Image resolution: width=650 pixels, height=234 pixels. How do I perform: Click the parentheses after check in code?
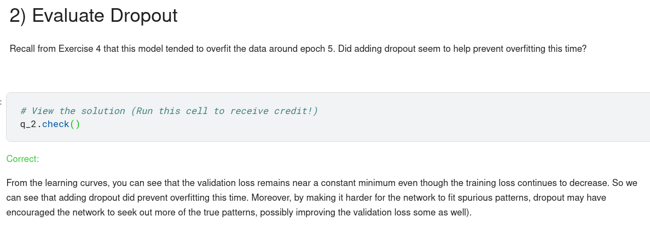coord(75,124)
